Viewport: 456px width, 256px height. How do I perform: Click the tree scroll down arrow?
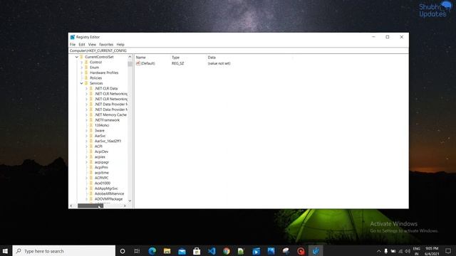pyautogui.click(x=130, y=201)
